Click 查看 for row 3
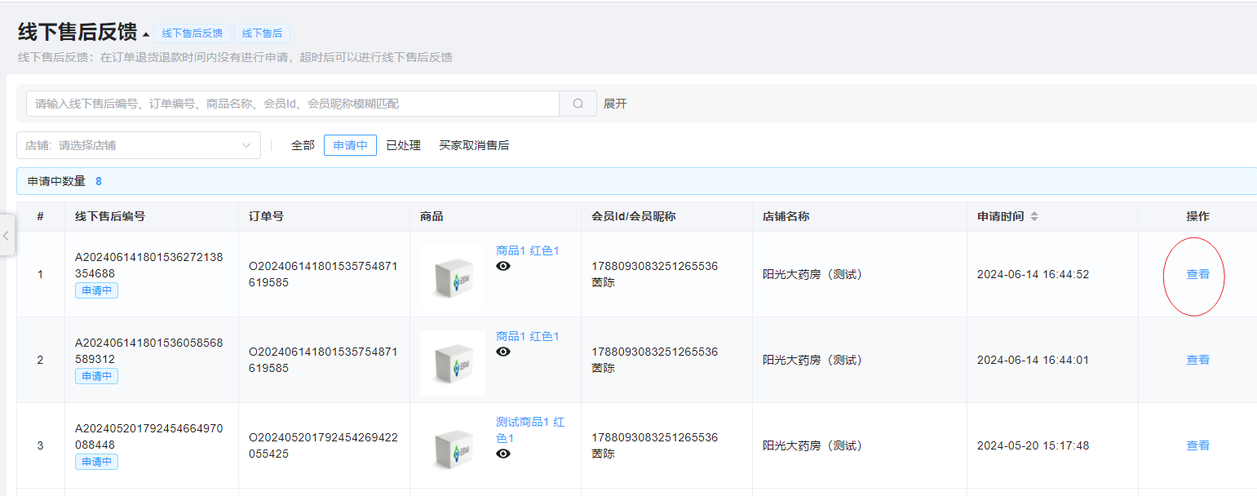The width and height of the screenshot is (1257, 496). 1197,445
